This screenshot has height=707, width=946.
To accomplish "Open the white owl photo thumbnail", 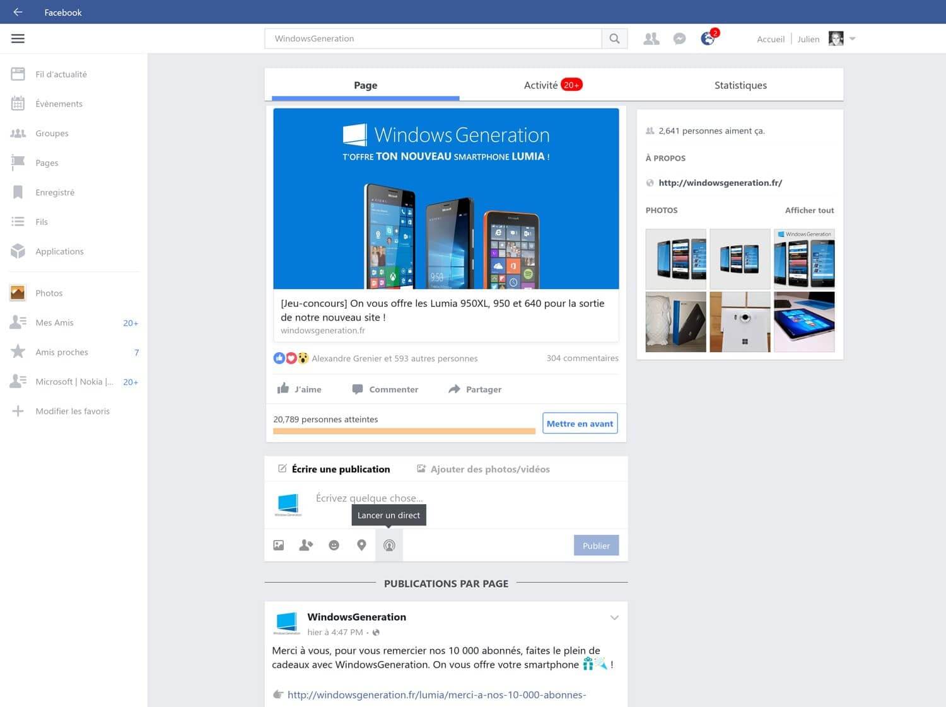I will pyautogui.click(x=675, y=322).
